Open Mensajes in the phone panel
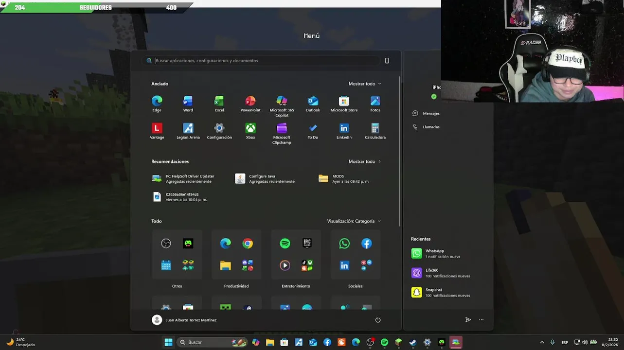 [x=427, y=113]
